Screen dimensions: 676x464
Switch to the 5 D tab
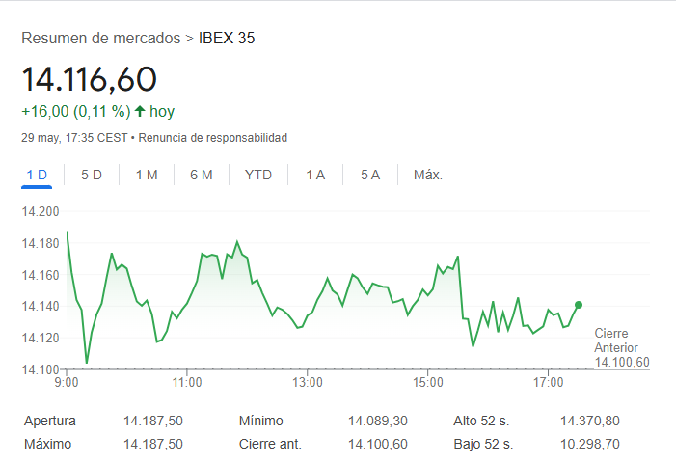(92, 175)
